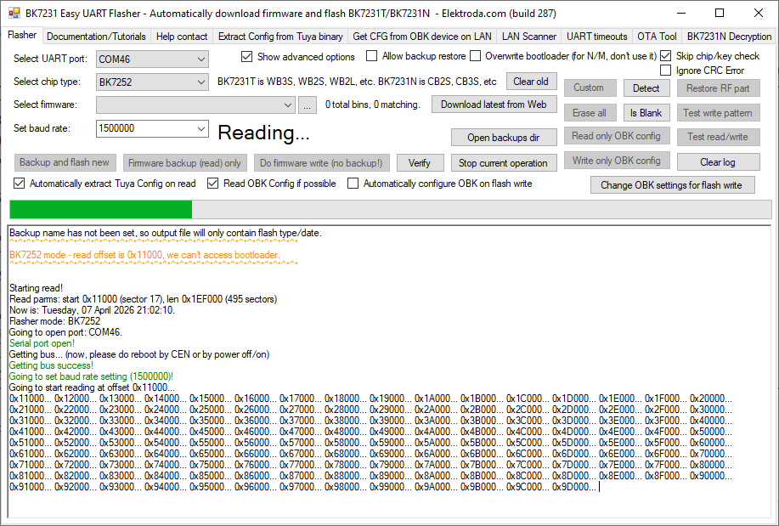Click the Detect button
This screenshot has width=779, height=526.
[646, 88]
